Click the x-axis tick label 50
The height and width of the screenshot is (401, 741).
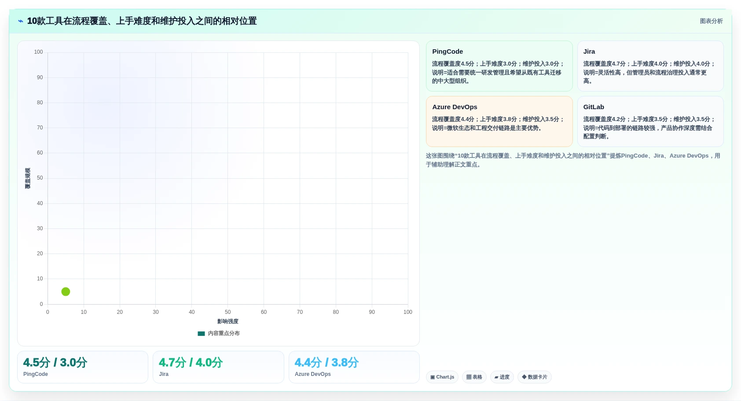pos(227,312)
